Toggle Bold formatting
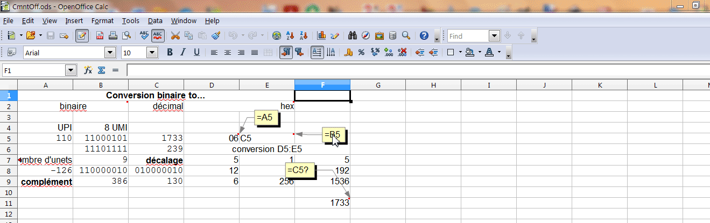This screenshot has height=223, width=710. click(x=170, y=52)
